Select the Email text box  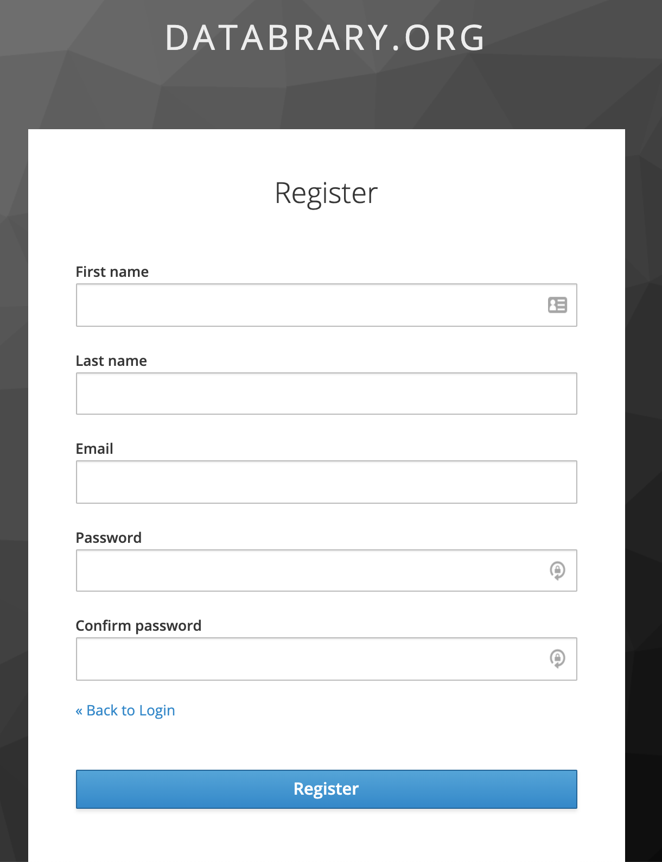tap(326, 482)
